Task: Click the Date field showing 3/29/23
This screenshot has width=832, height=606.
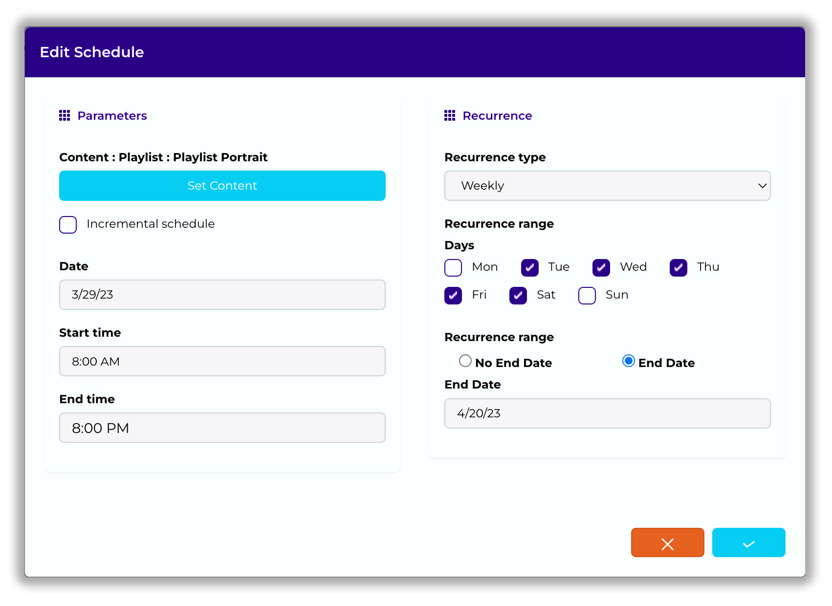Action: (222, 295)
